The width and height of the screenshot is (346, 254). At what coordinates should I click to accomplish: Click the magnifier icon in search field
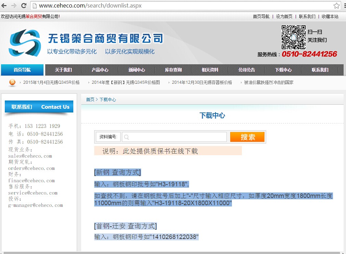pos(126,137)
